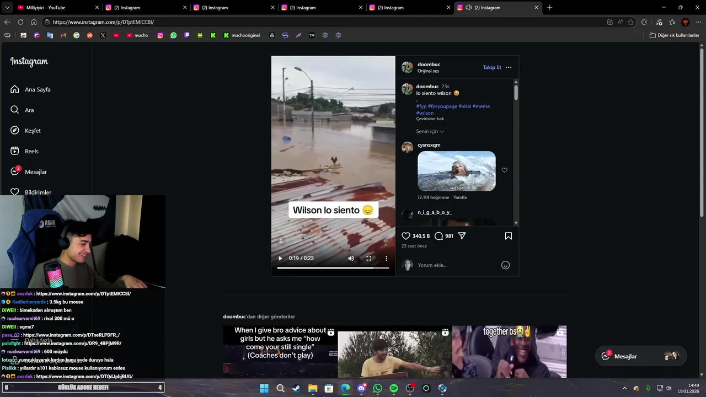Open the 'together bs' reel thumbnail
Screen dimensions: 706x397
509,352
